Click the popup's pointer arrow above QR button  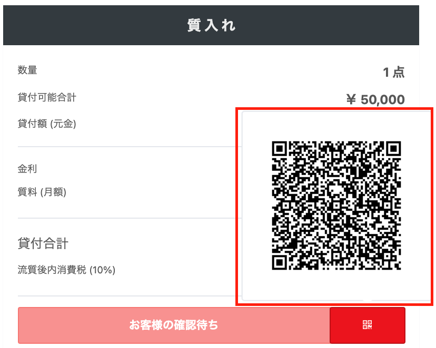(368, 302)
